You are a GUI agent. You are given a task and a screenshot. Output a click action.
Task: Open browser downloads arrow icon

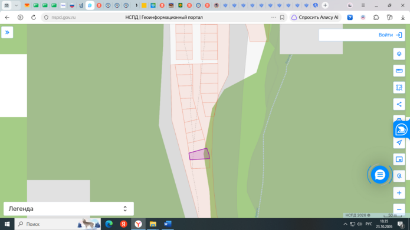tap(403, 18)
